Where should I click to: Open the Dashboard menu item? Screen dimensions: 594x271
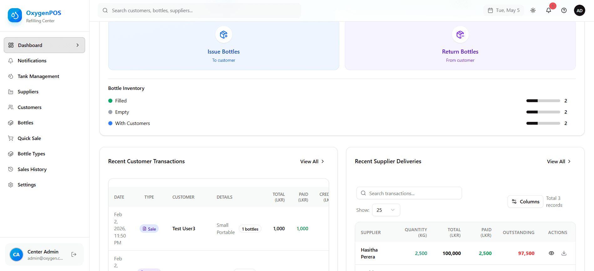pyautogui.click(x=44, y=45)
